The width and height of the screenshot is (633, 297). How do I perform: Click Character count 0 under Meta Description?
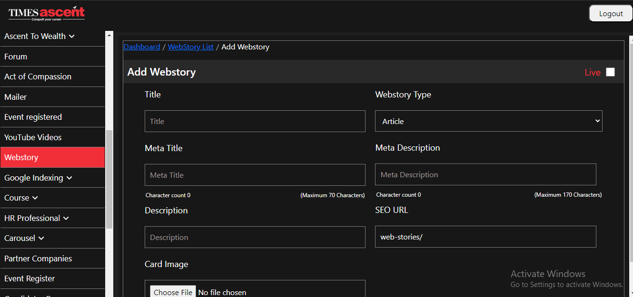coord(398,195)
